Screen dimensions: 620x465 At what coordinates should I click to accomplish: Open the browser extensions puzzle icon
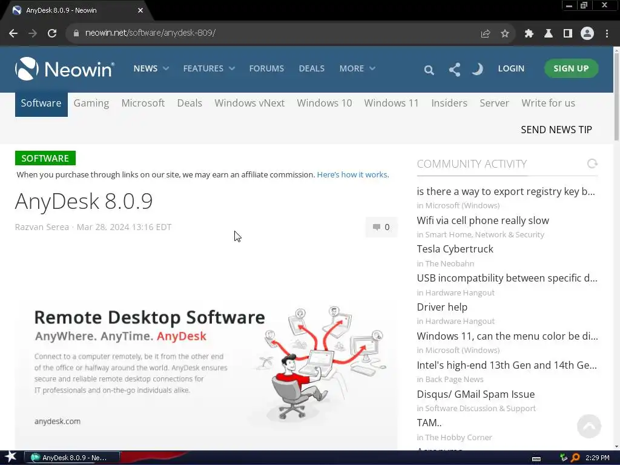pyautogui.click(x=529, y=33)
